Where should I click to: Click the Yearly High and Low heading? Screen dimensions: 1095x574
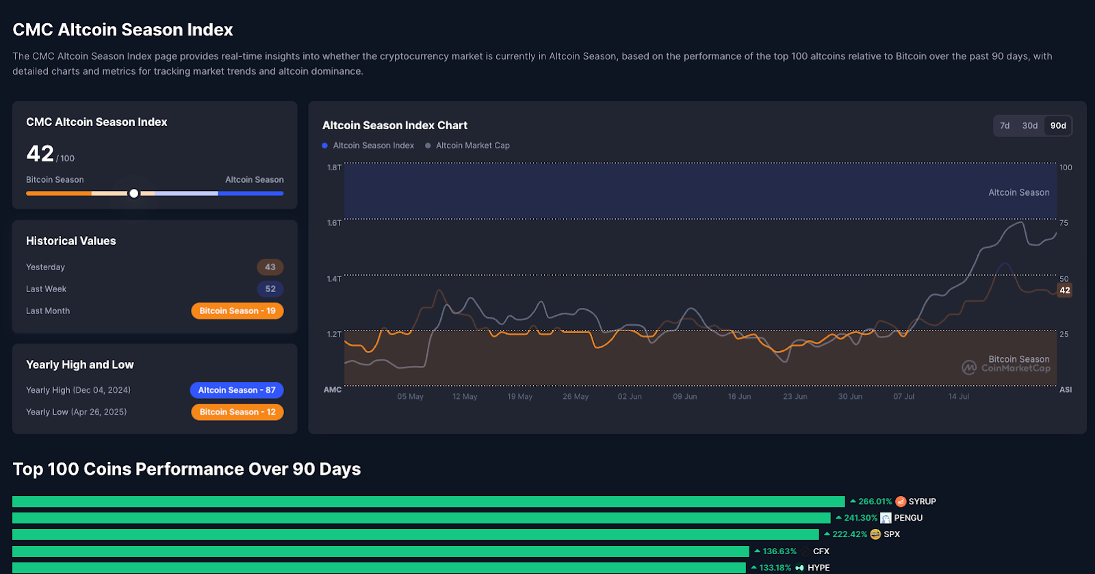80,365
